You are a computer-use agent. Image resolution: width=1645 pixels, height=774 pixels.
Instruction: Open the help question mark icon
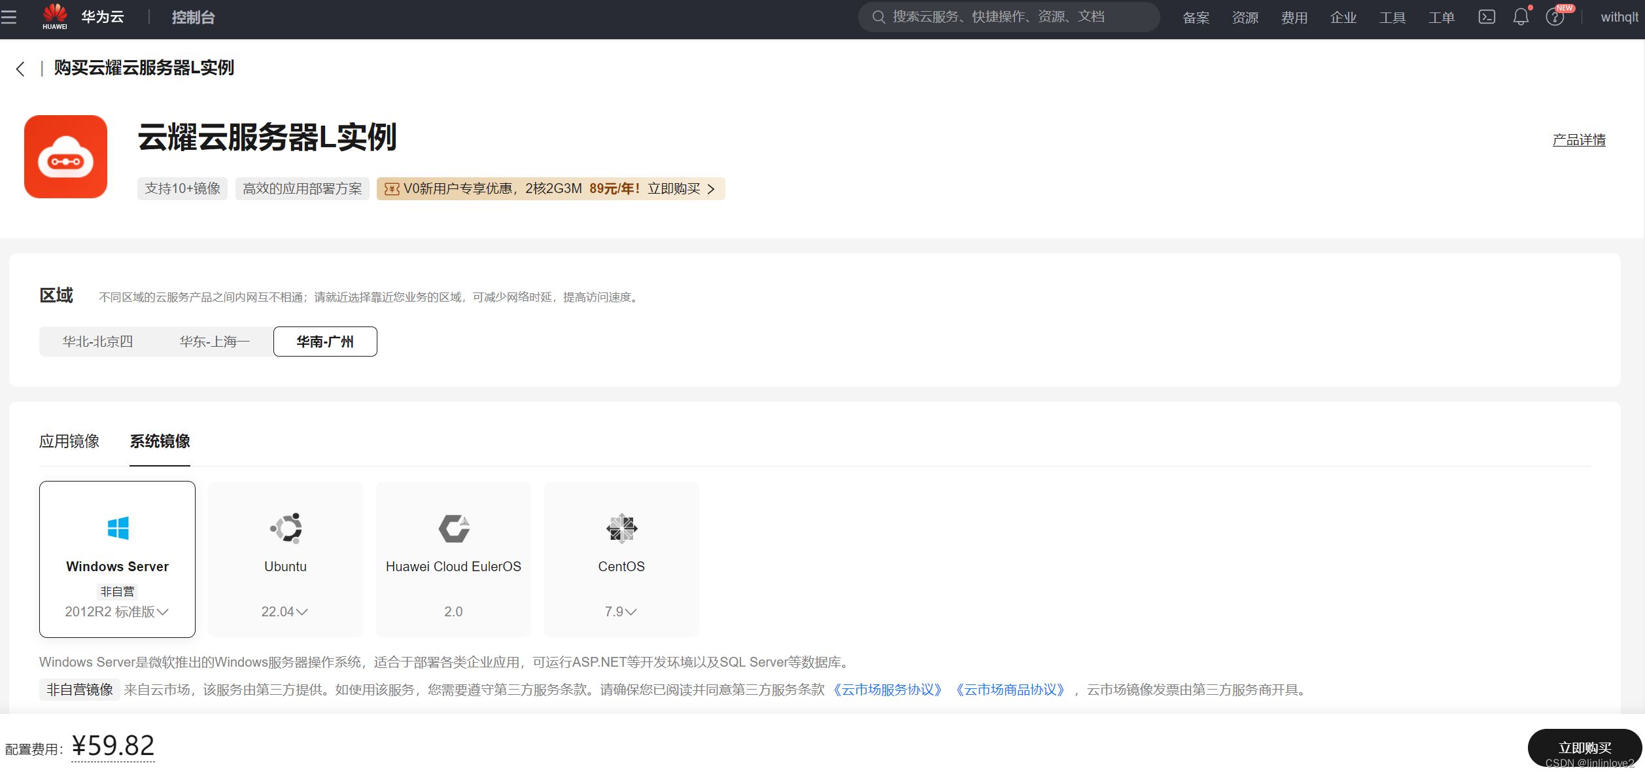pos(1555,17)
